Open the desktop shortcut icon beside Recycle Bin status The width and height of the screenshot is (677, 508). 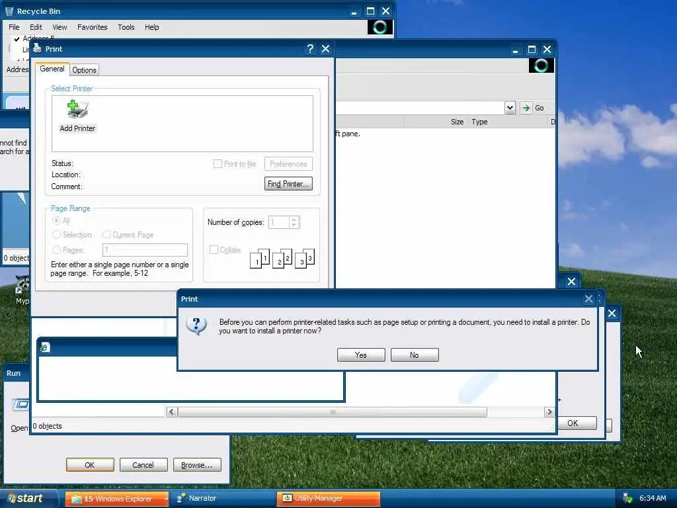tap(22, 290)
